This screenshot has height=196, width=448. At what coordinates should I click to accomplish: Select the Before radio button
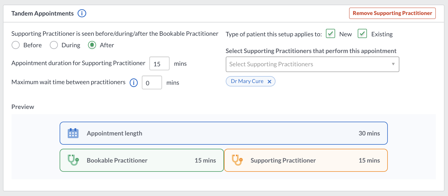[16, 45]
